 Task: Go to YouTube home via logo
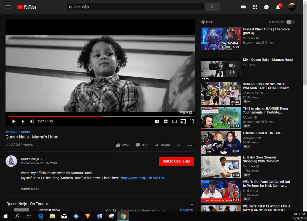(27, 7)
